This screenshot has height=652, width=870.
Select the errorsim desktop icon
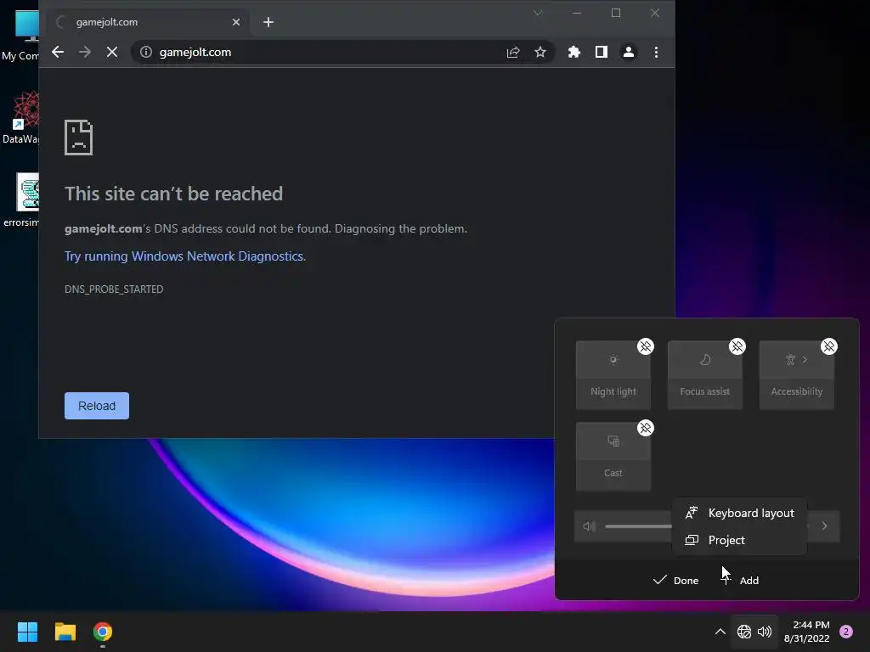coord(20,200)
